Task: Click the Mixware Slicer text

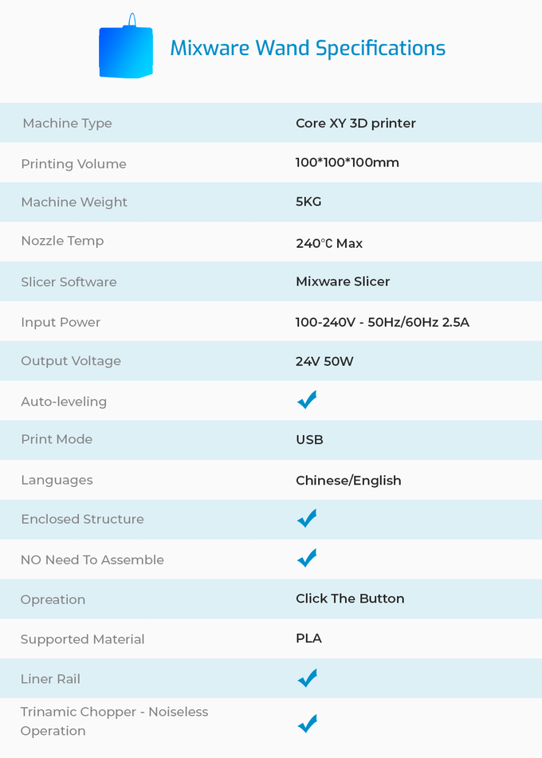Action: 343,281
